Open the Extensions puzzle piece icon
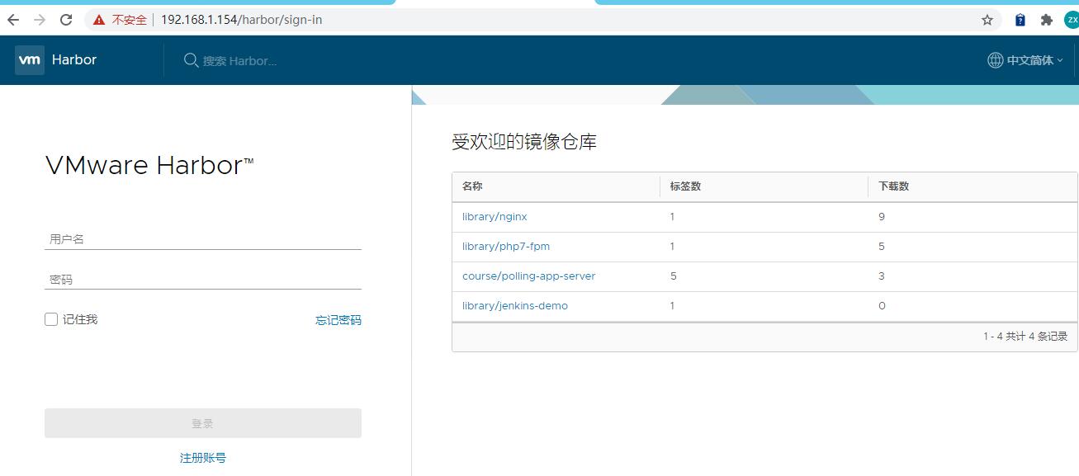 pyautogui.click(x=1046, y=20)
